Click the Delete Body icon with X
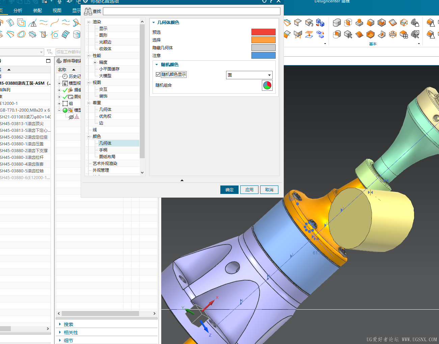 click(x=348, y=34)
